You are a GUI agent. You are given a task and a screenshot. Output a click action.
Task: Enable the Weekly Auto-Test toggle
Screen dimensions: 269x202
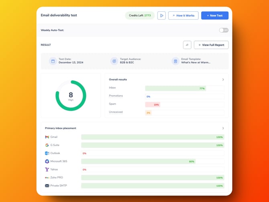tap(224, 30)
